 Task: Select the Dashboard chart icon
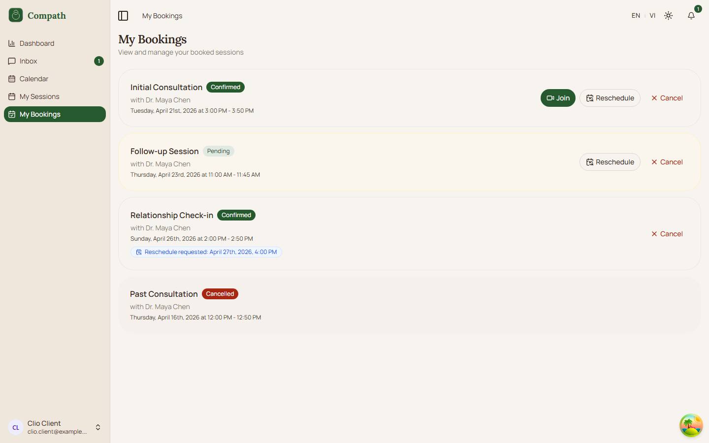pos(12,43)
